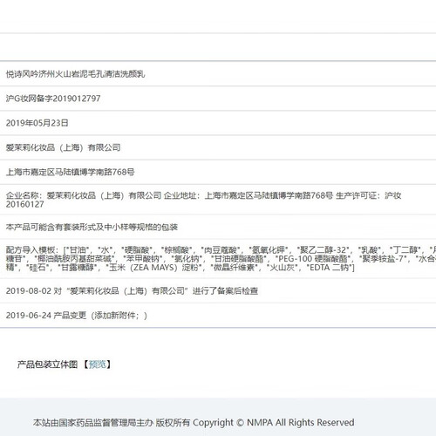Image resolution: width=436 pixels, height=436 pixels.
Task: Click the ingredient 玉米 (ZEA MAYS) 淀粉
Action: click(154, 268)
